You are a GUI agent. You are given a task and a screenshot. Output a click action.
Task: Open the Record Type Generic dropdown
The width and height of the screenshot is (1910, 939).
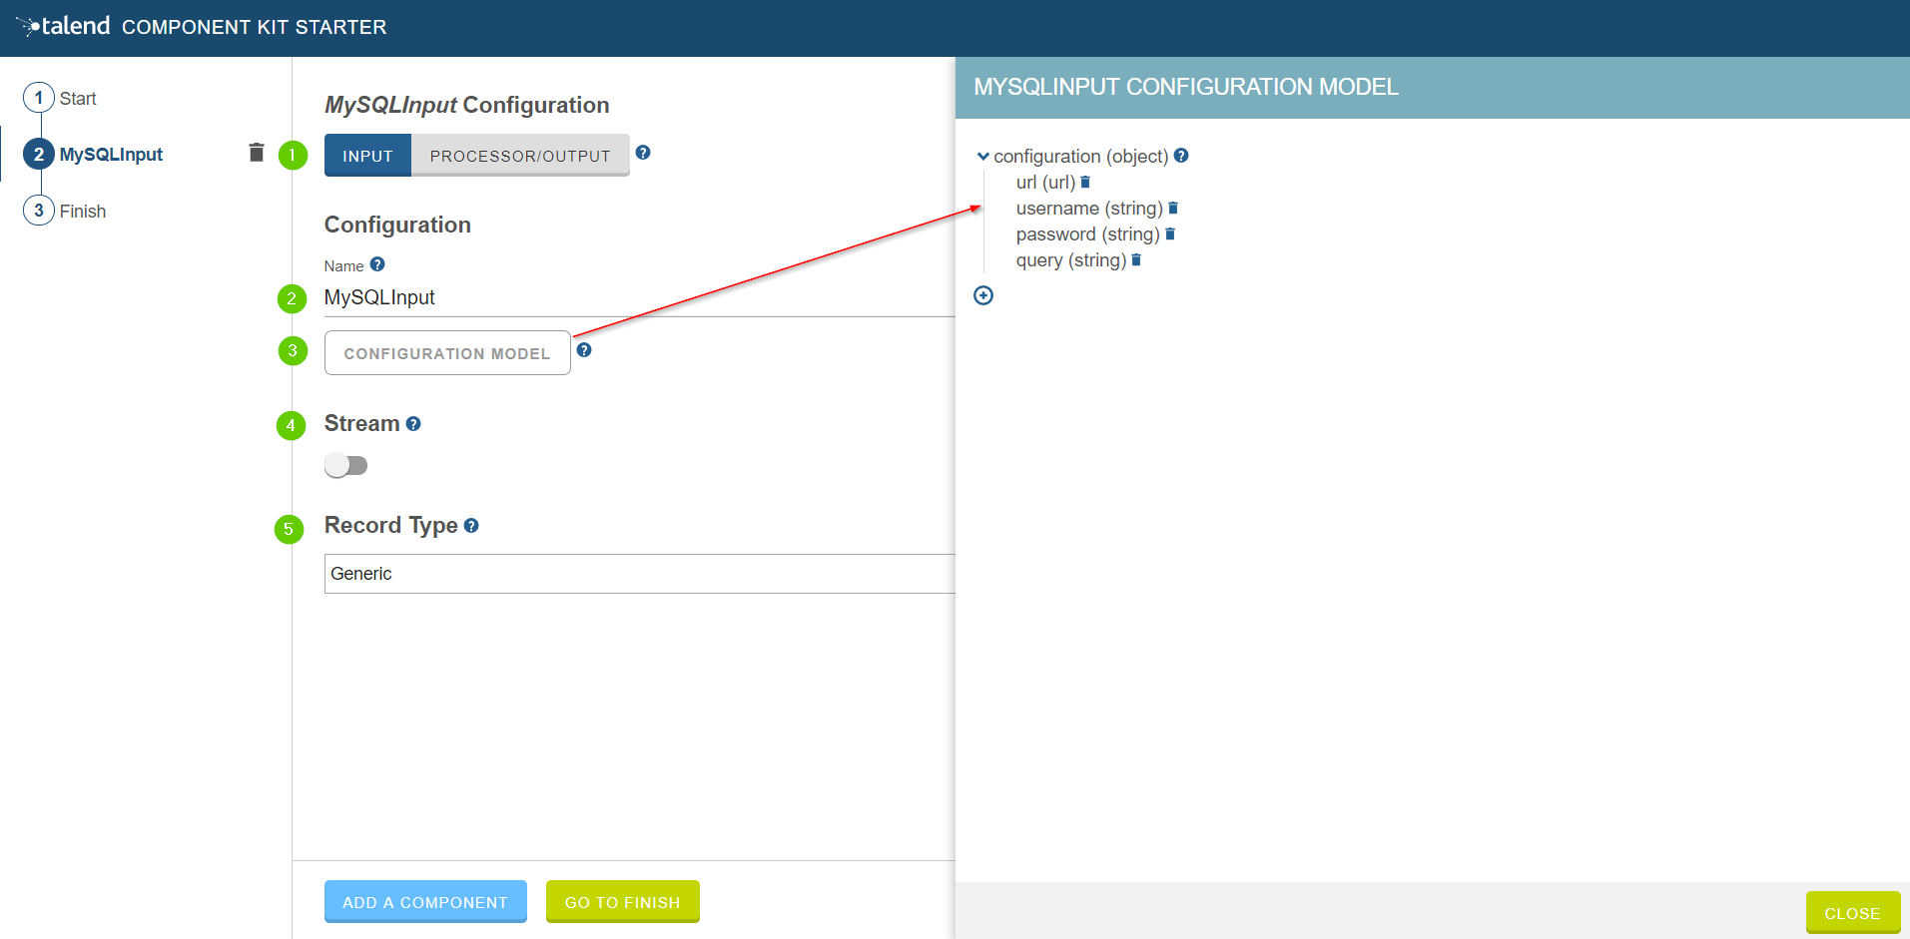[x=640, y=574]
